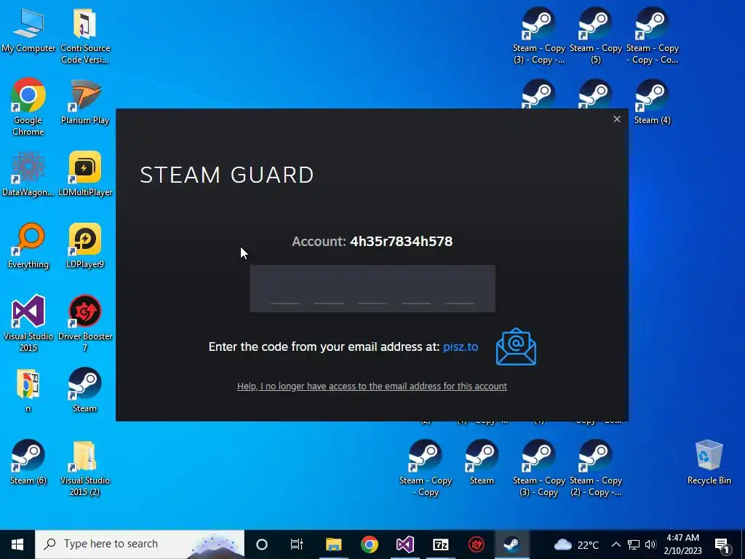Viewport: 745px width, 559px height.
Task: Switch to Chrome in the taskbar
Action: click(x=369, y=544)
